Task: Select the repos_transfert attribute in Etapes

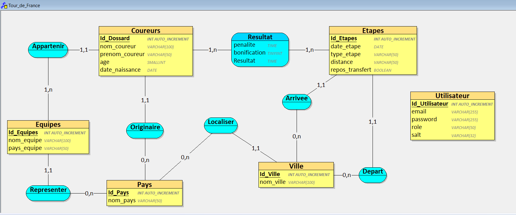Action: [x=351, y=70]
